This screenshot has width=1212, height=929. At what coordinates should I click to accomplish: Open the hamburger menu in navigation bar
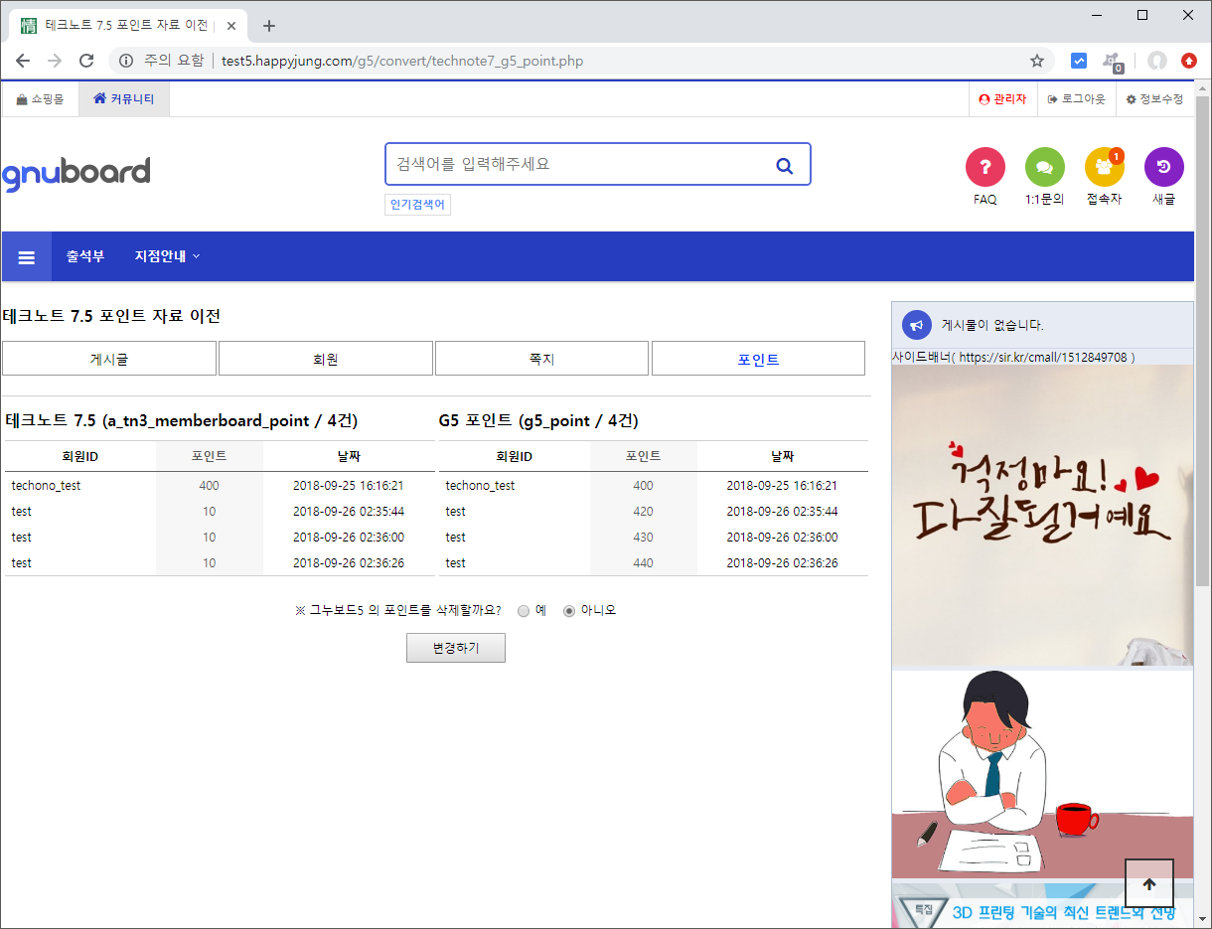pos(27,257)
